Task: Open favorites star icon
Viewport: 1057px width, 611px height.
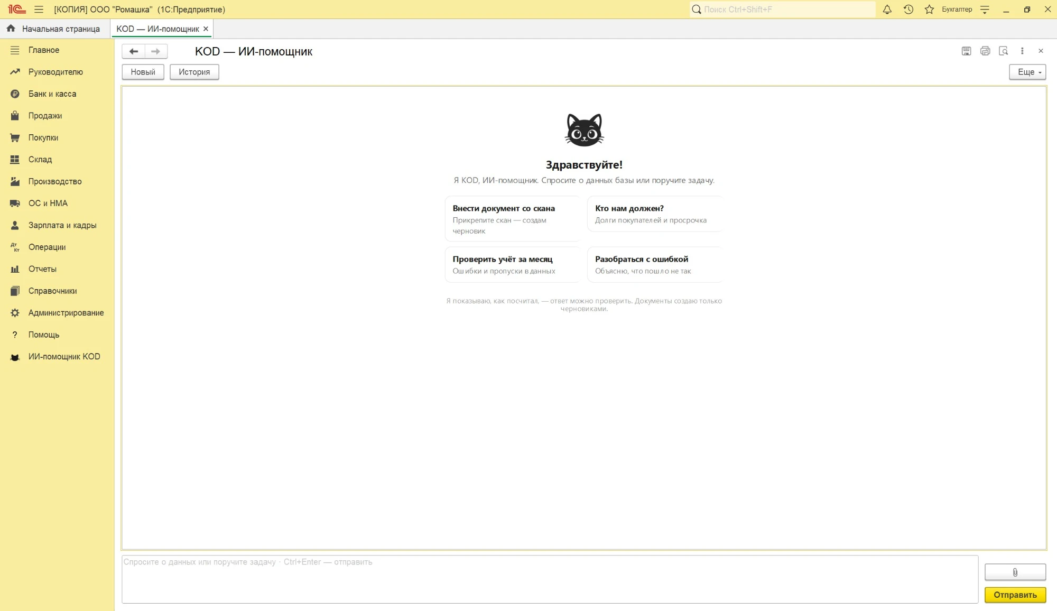Action: coord(929,10)
